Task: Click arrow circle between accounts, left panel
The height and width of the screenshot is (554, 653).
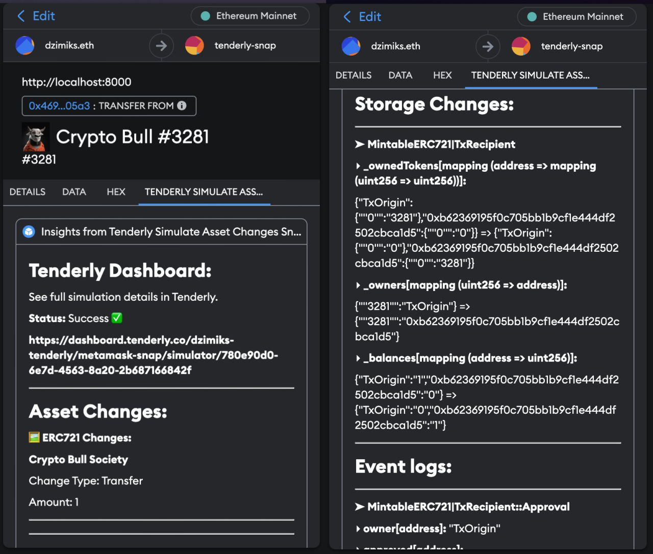Action: pos(161,46)
